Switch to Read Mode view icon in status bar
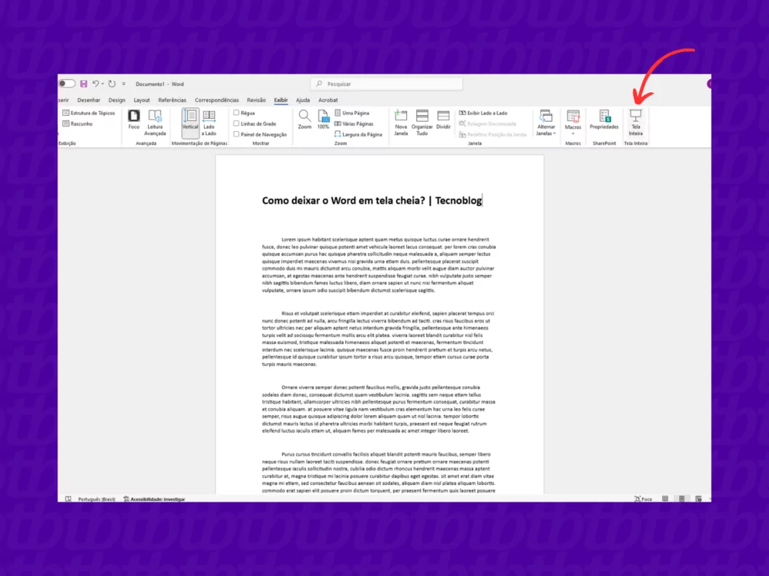Image resolution: width=769 pixels, height=576 pixels. click(665, 499)
